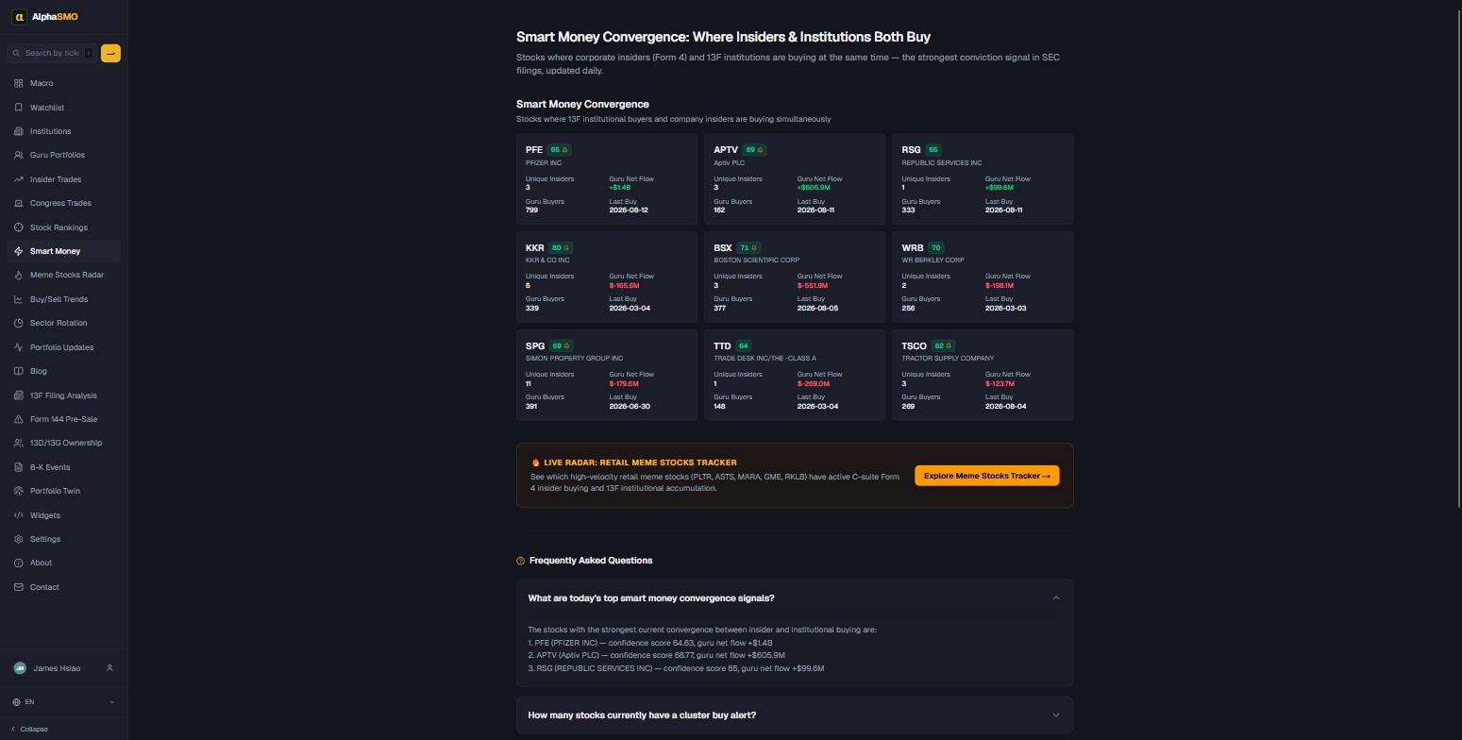Click the LIVE RADAR banner heading

pos(640,462)
